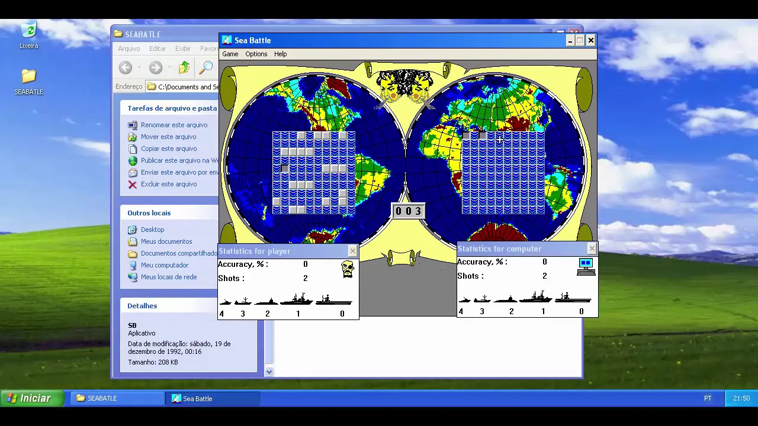The width and height of the screenshot is (758, 426).
Task: Open Search magnifier in explorer toolbar
Action: 205,67
